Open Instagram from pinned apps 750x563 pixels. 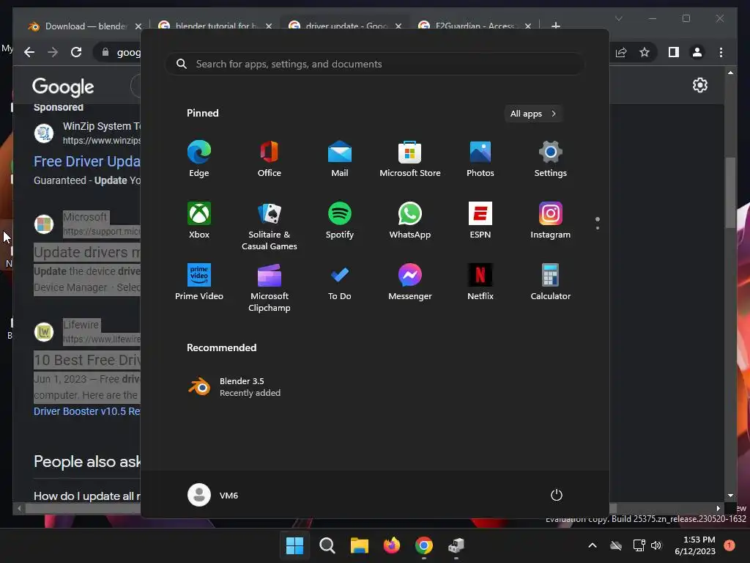click(551, 220)
